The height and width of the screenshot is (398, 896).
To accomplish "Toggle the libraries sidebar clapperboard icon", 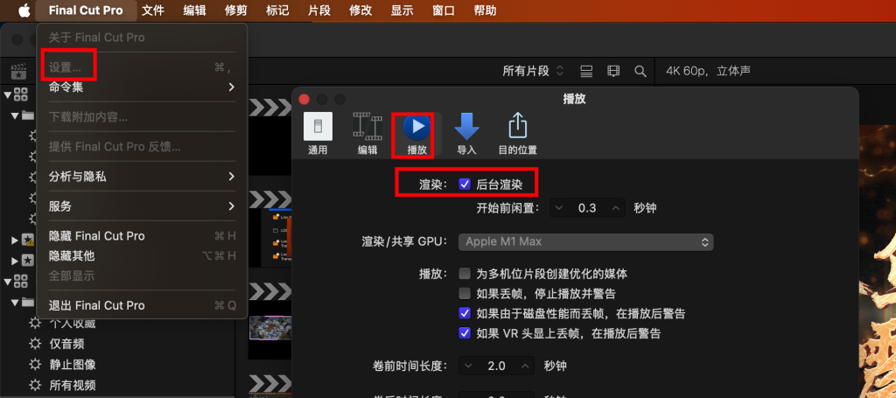I will click(x=19, y=72).
